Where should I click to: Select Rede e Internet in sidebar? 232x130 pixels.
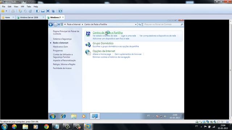pyautogui.click(x=61, y=43)
